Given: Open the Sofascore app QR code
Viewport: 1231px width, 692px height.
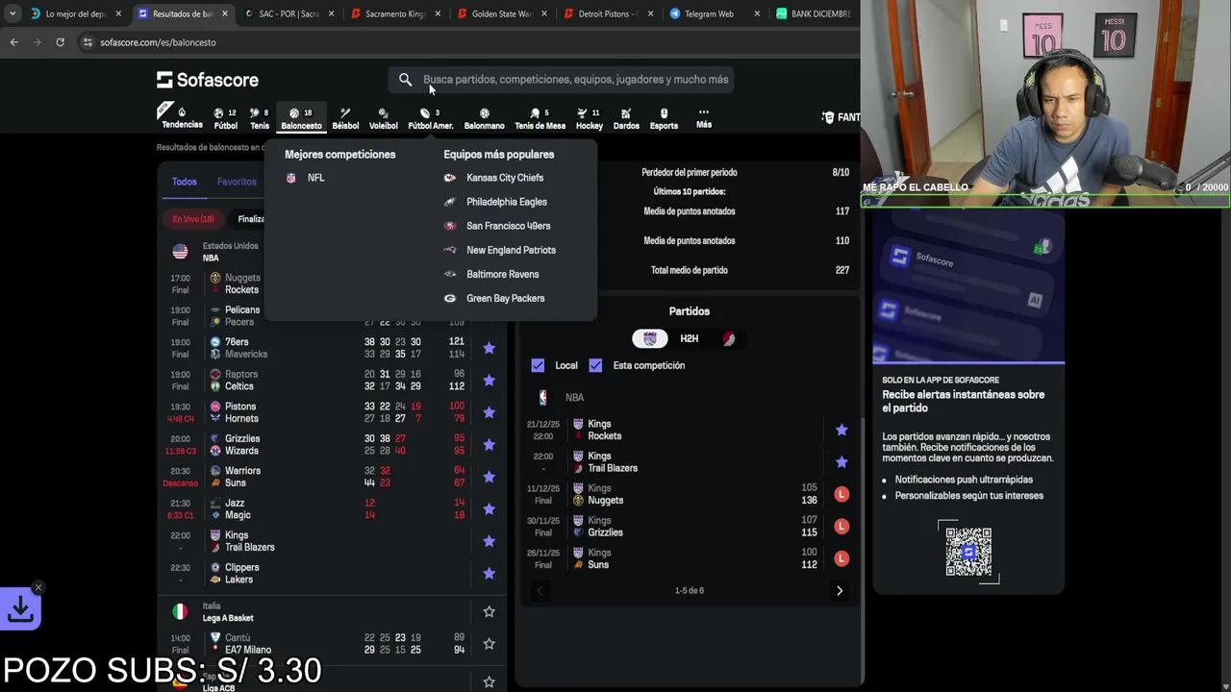Looking at the screenshot, I should click(x=968, y=551).
